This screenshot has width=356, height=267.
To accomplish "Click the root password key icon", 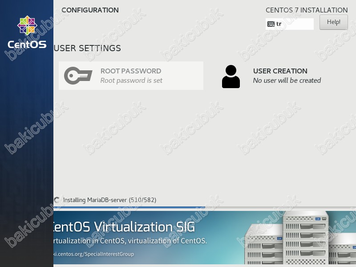I will tap(78, 76).
